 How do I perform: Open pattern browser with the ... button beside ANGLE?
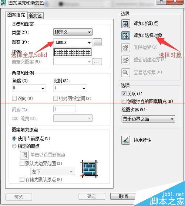(97, 42)
